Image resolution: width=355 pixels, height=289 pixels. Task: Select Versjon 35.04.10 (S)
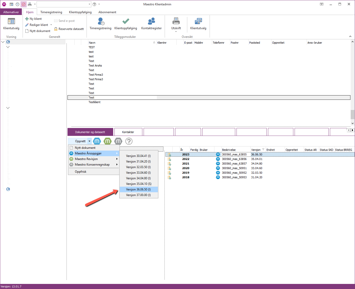point(139,184)
